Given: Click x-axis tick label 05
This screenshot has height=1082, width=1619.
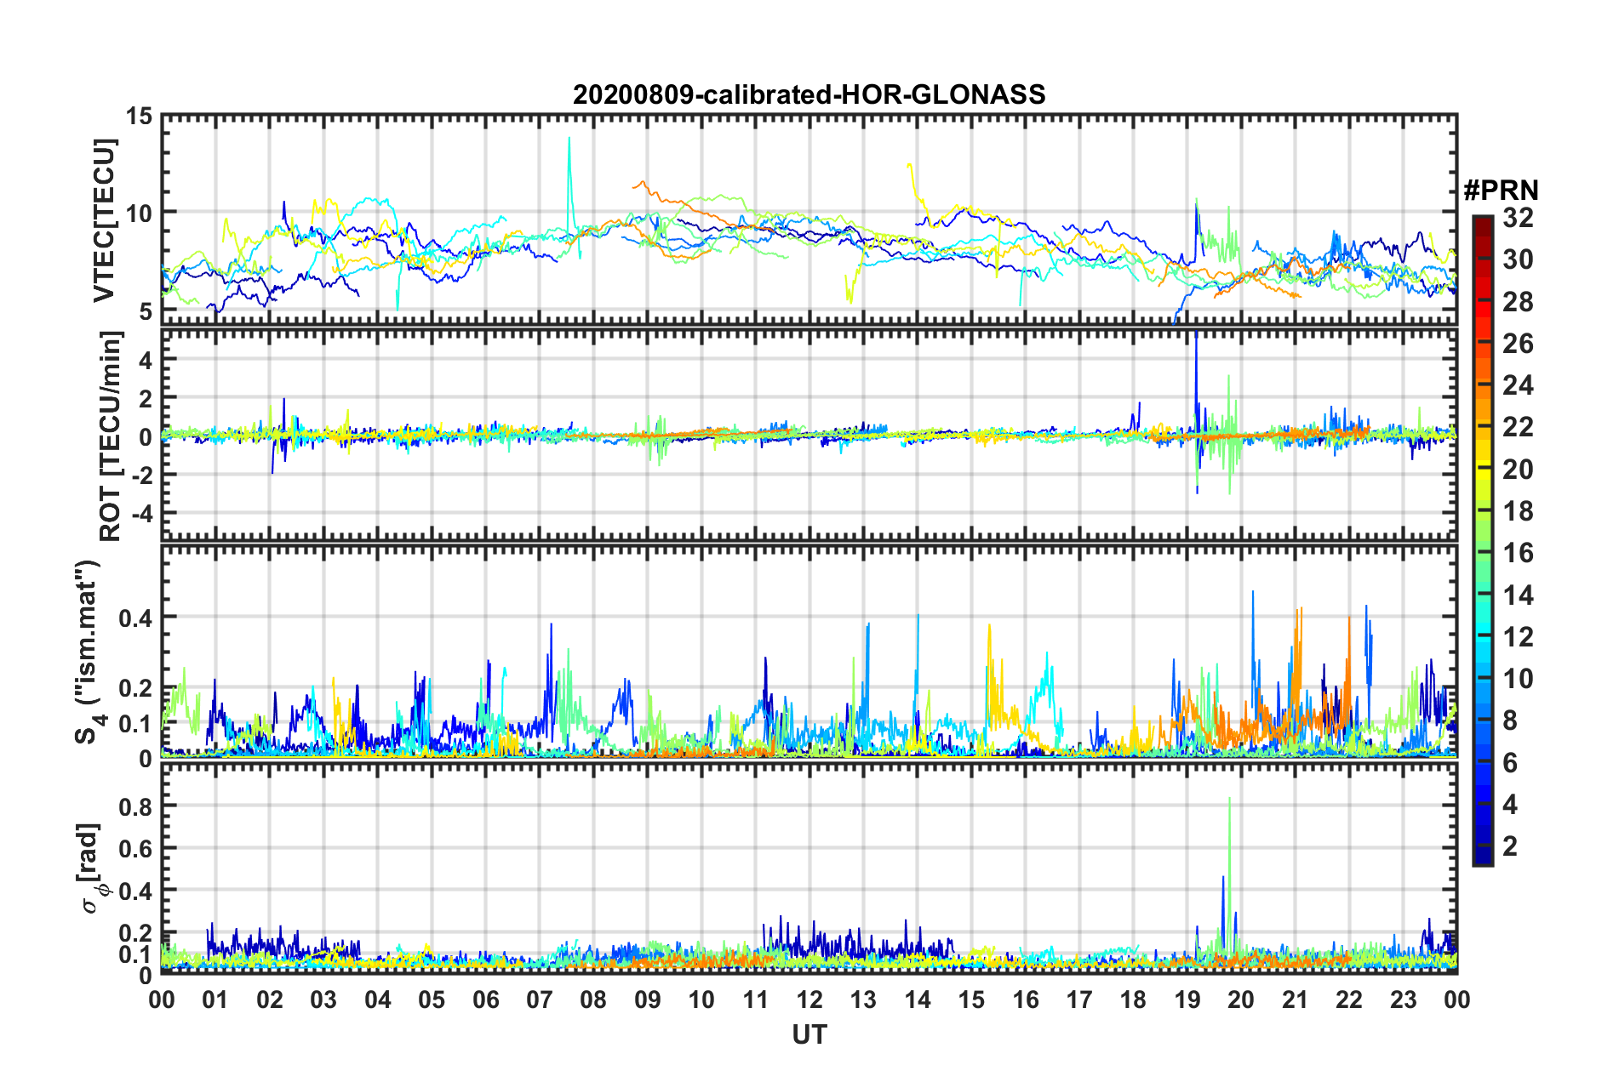Looking at the screenshot, I should click(432, 999).
